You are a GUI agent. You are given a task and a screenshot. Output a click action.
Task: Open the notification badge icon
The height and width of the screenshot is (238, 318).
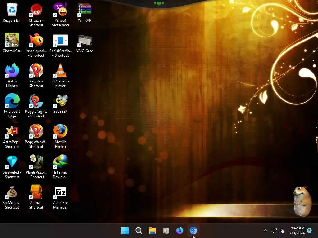pyautogui.click(x=310, y=230)
